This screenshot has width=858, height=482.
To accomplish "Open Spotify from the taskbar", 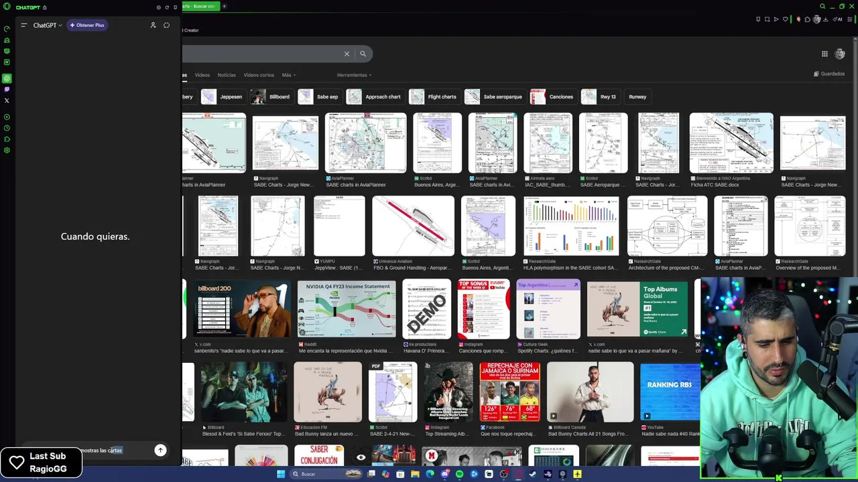I will pos(459,474).
